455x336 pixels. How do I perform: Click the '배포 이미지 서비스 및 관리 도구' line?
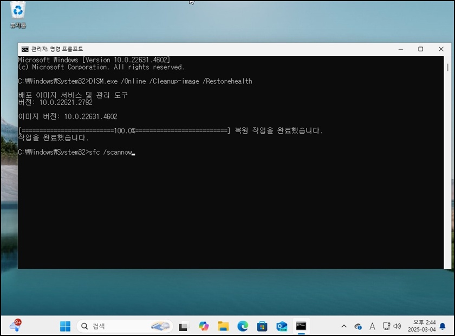pos(73,95)
